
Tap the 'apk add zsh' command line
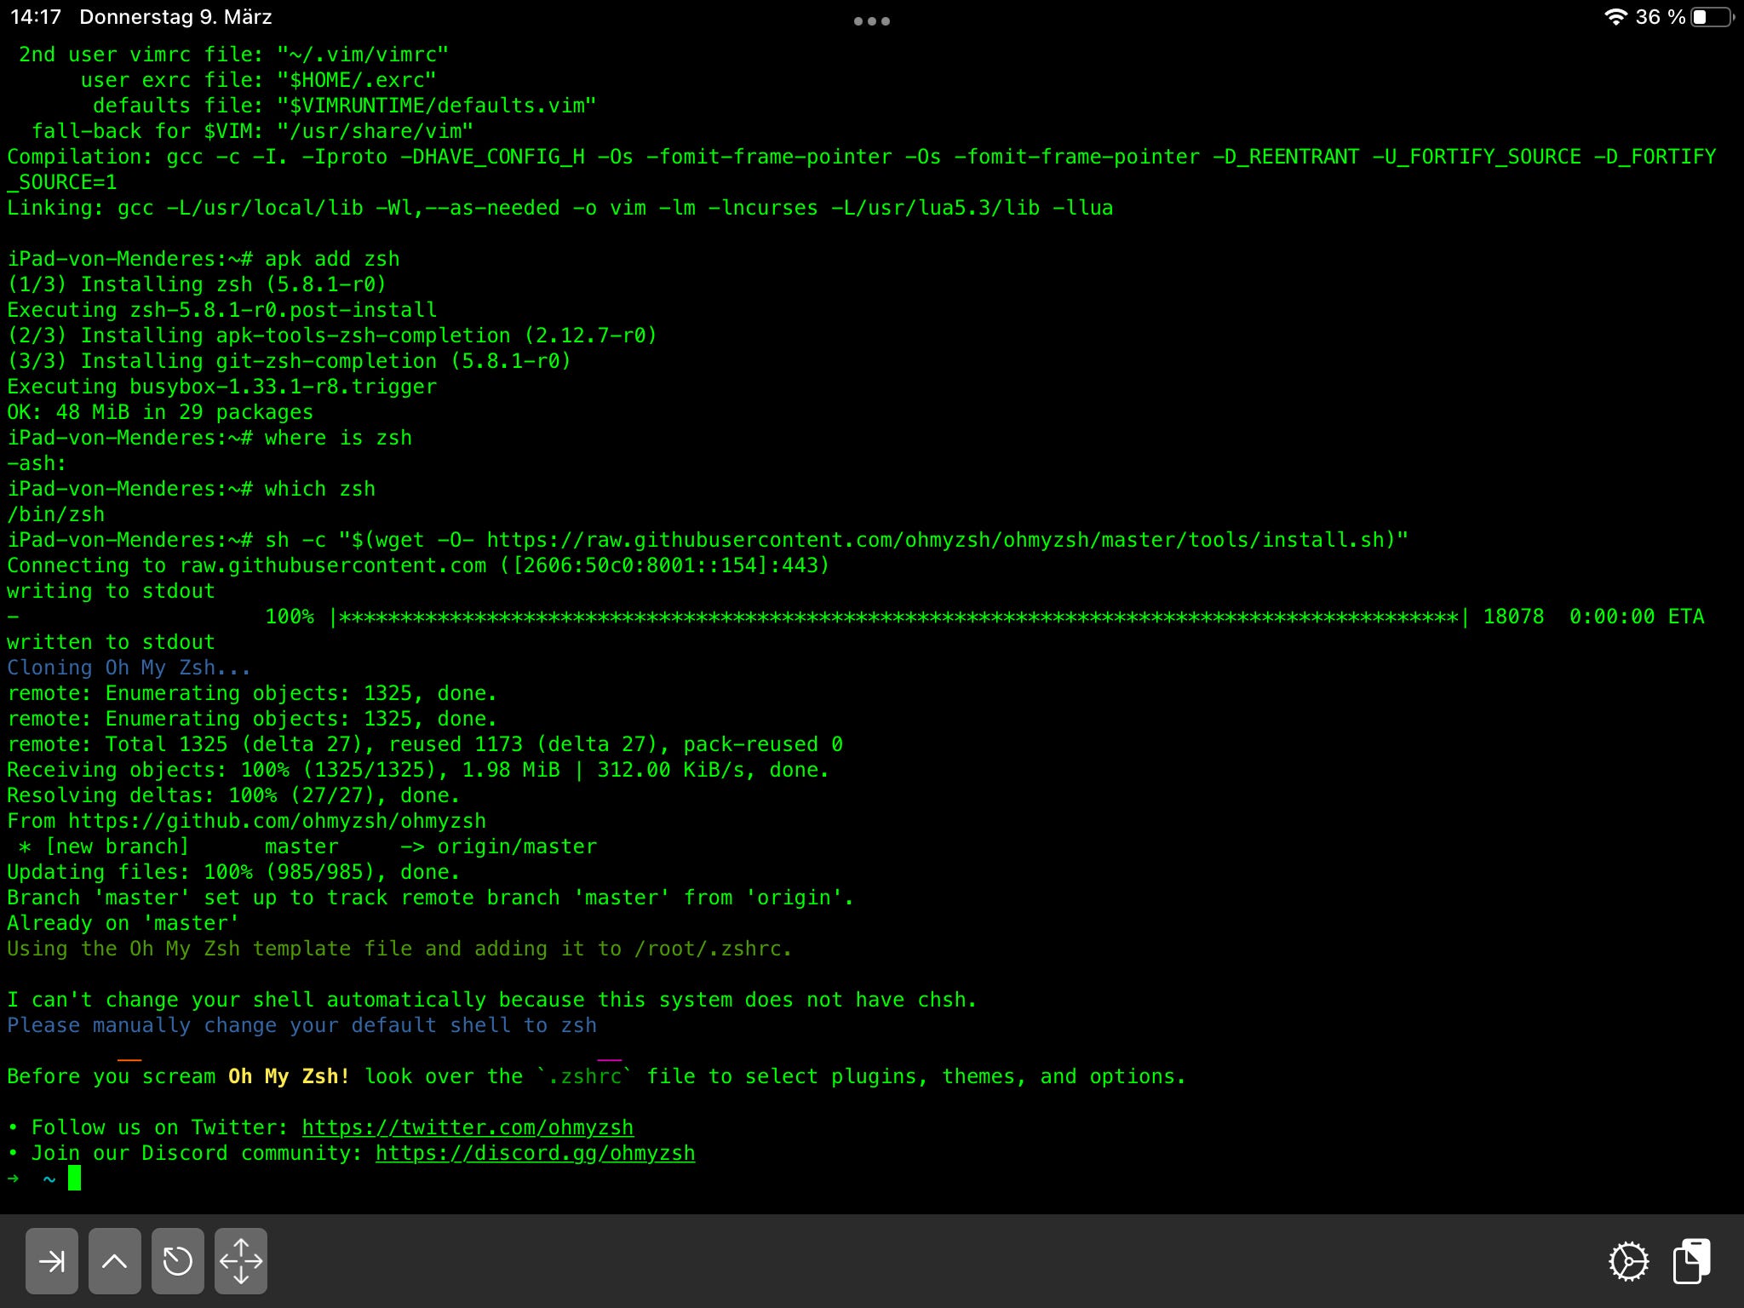tap(204, 259)
